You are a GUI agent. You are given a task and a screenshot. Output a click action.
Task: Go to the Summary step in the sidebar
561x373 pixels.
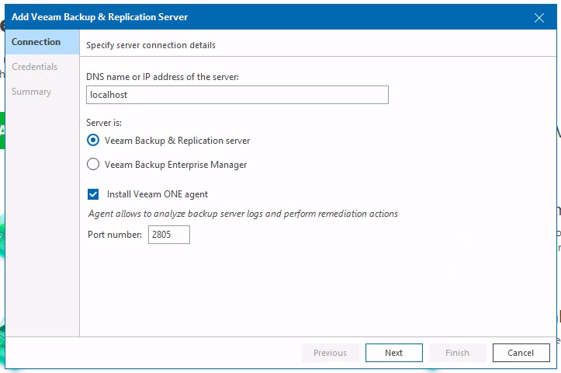[32, 92]
